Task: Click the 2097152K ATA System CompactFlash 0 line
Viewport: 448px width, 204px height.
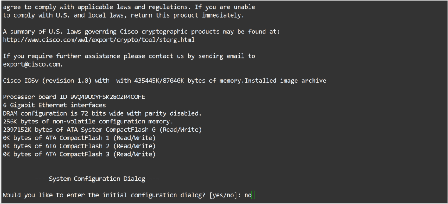Action: click(x=102, y=130)
